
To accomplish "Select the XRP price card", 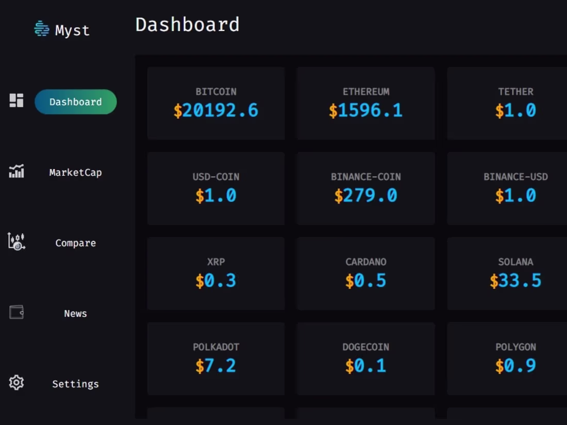I will [216, 273].
